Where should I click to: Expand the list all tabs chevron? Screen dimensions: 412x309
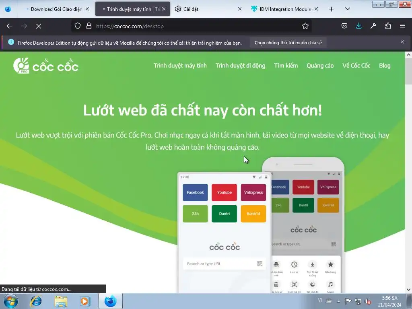click(x=347, y=9)
